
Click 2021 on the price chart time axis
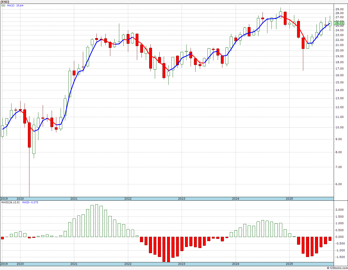pyautogui.click(x=74, y=199)
